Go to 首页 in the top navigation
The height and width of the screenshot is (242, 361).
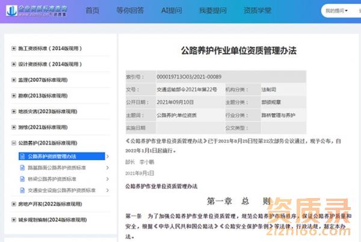click(x=93, y=11)
